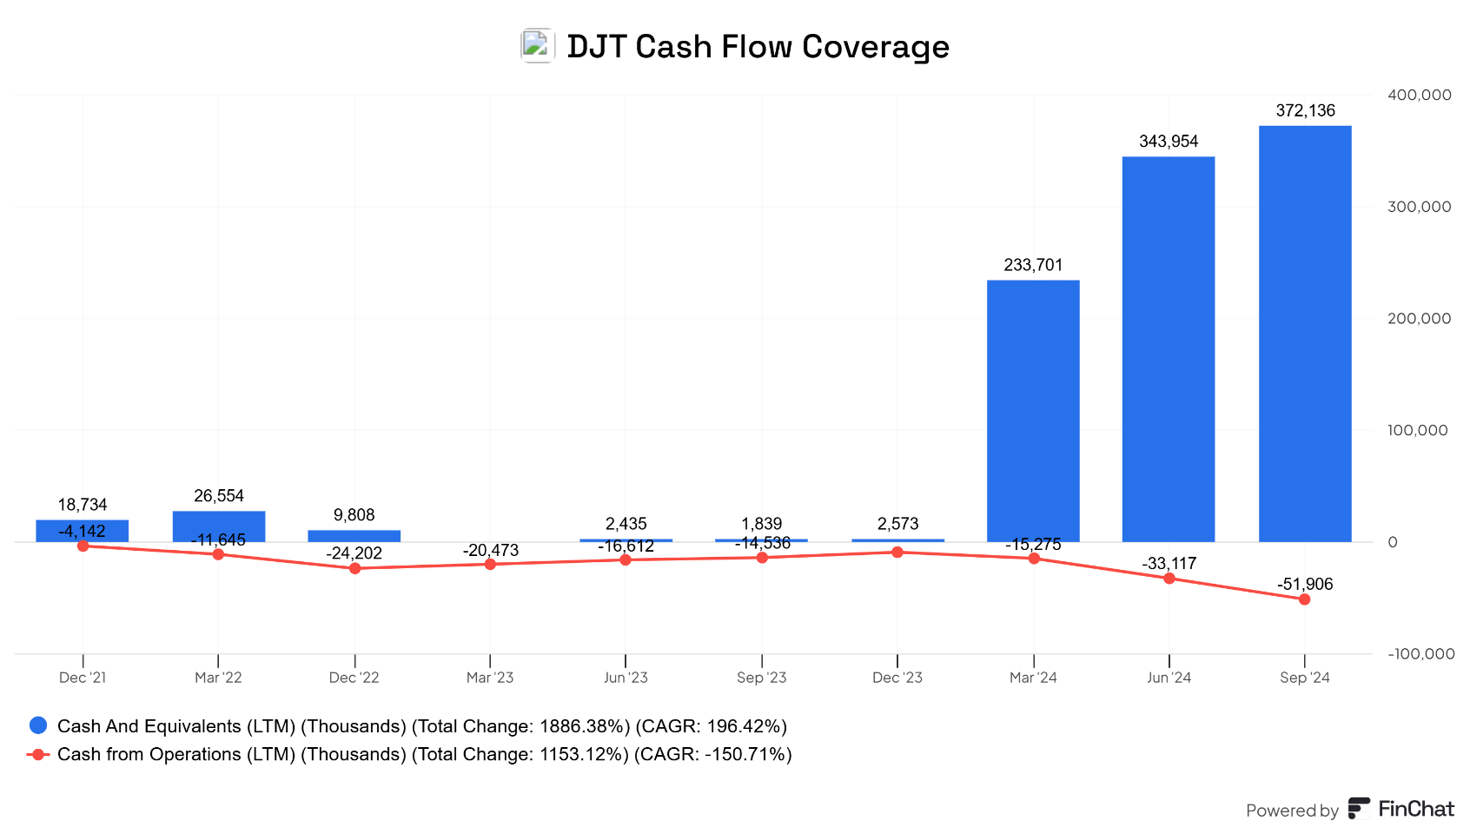Open the Mar '24 axis label
Screen dimensions: 1470x834
[1032, 677]
